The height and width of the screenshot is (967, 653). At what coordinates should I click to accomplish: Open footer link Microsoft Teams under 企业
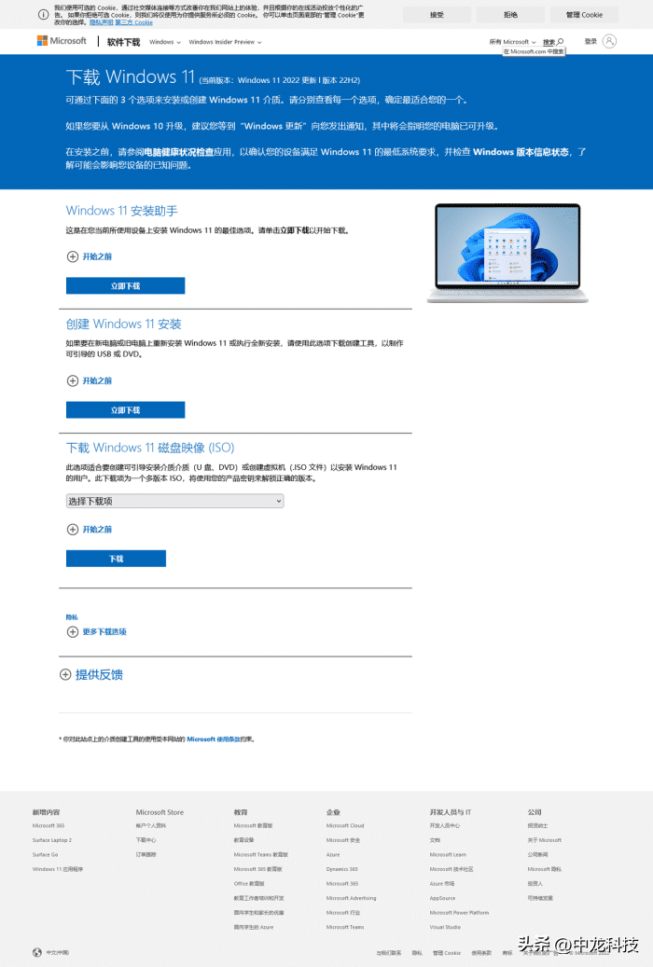click(x=345, y=927)
